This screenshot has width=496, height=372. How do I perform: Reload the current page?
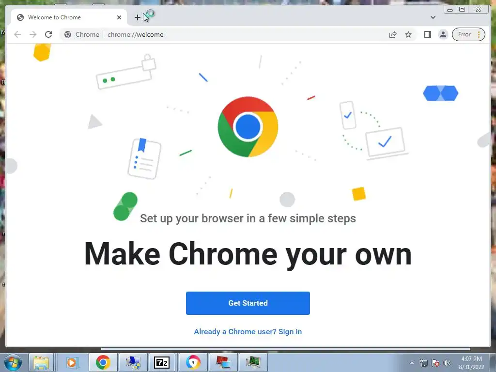tap(48, 34)
